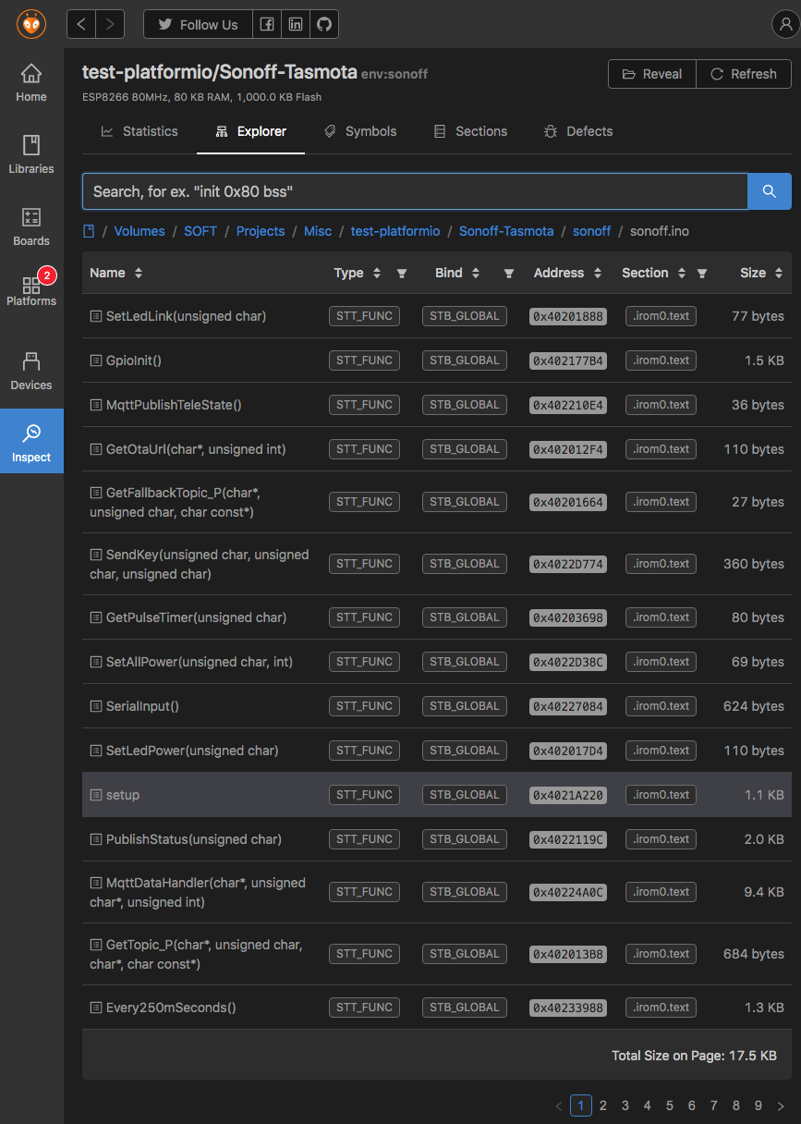
Task: Open sonoff folder in the breadcrumb
Action: coord(591,231)
